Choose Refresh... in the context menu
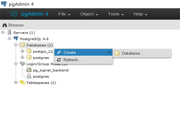This screenshot has height=118, width=180. pos(83,60)
